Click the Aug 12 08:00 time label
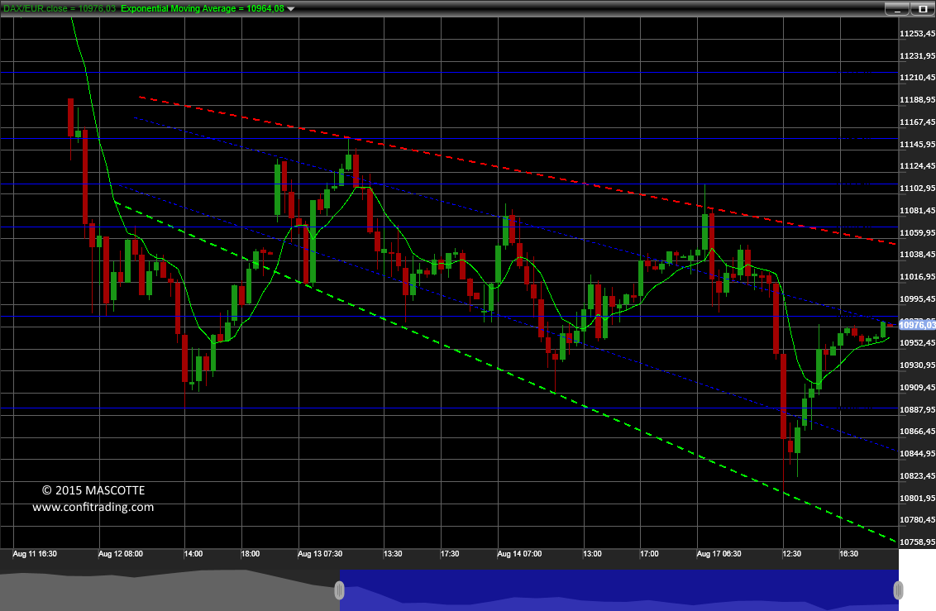 121,554
